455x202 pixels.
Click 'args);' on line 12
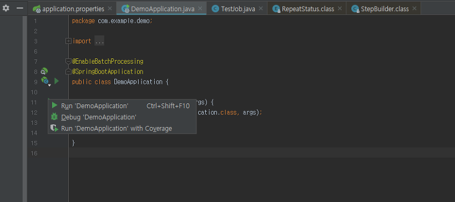point(252,112)
